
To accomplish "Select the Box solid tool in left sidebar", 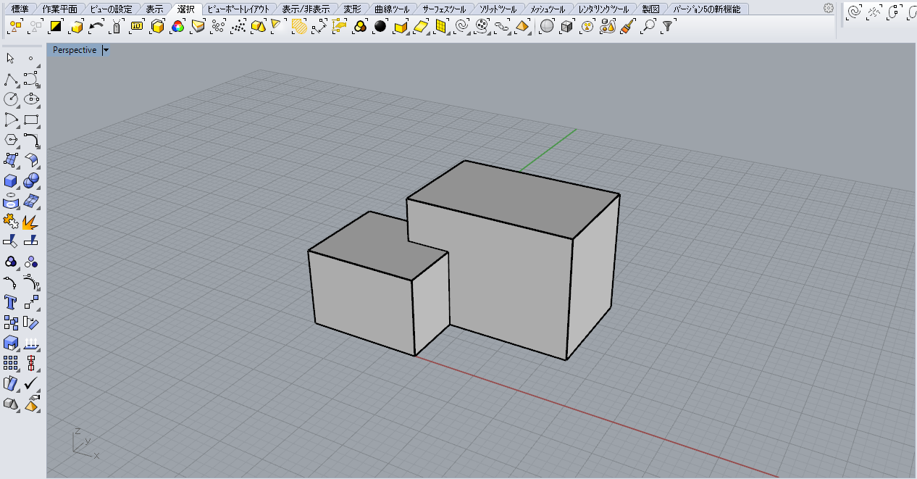I will 11,180.
